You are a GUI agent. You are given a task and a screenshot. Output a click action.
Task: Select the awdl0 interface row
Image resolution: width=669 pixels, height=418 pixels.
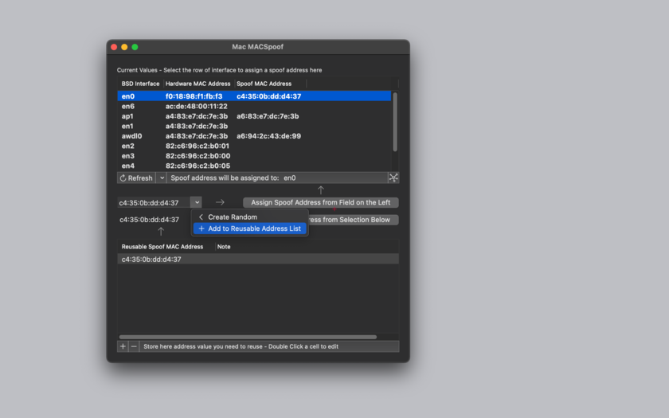[254, 136]
